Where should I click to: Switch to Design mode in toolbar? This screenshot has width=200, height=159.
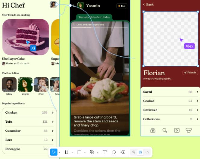(x=140, y=152)
